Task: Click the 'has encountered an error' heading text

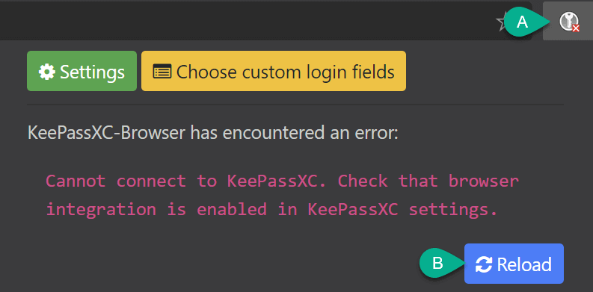Action: [x=294, y=134]
